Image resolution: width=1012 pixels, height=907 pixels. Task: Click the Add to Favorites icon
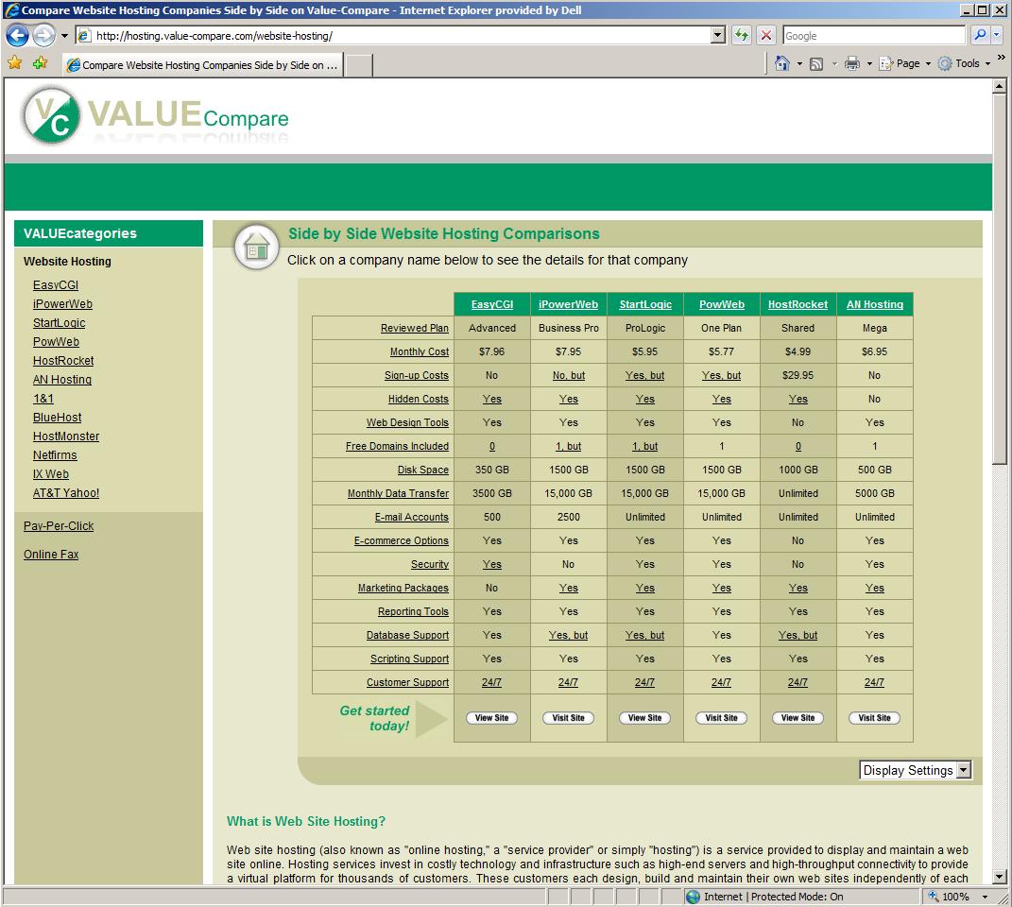(x=40, y=63)
